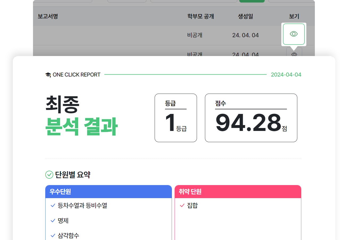Select the 우수단원 blue header

(108, 192)
